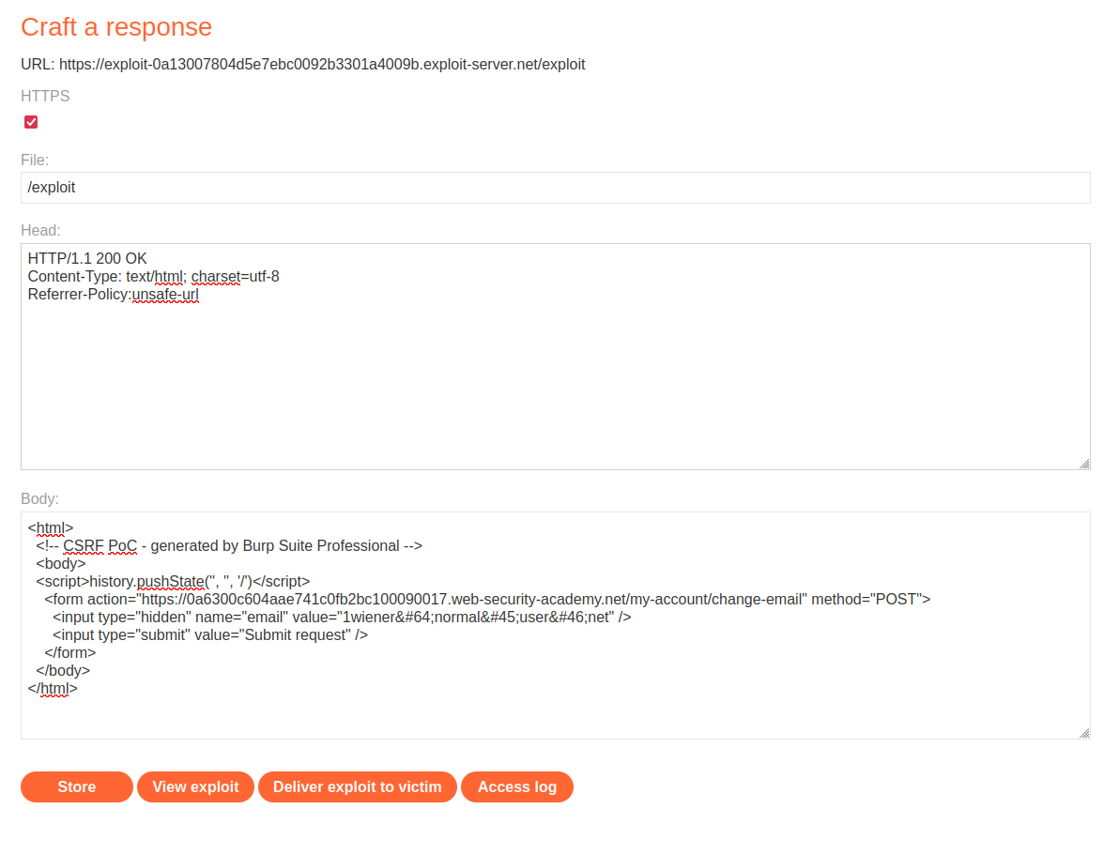Uncheck the HTTPS checkbox

click(31, 122)
